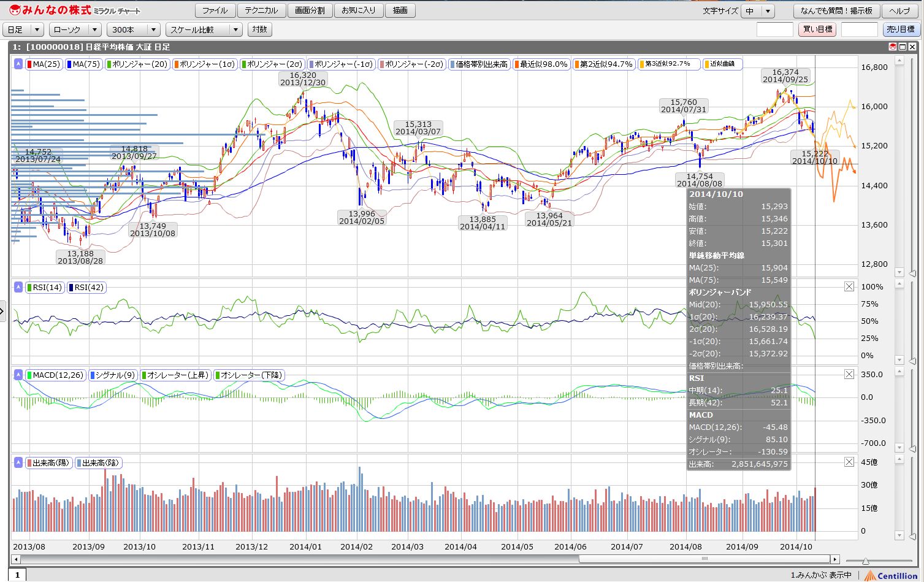The height and width of the screenshot is (582, 924).
Task: Close the MACD indicator panel
Action: (849, 374)
